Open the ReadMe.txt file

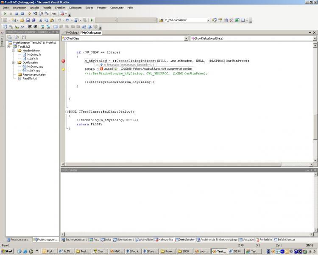pos(30,78)
